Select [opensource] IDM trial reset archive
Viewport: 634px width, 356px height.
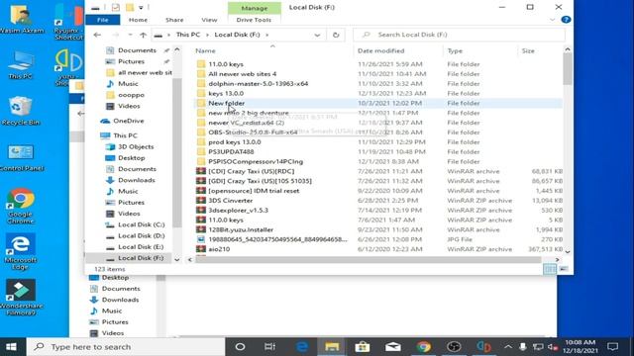(x=254, y=191)
